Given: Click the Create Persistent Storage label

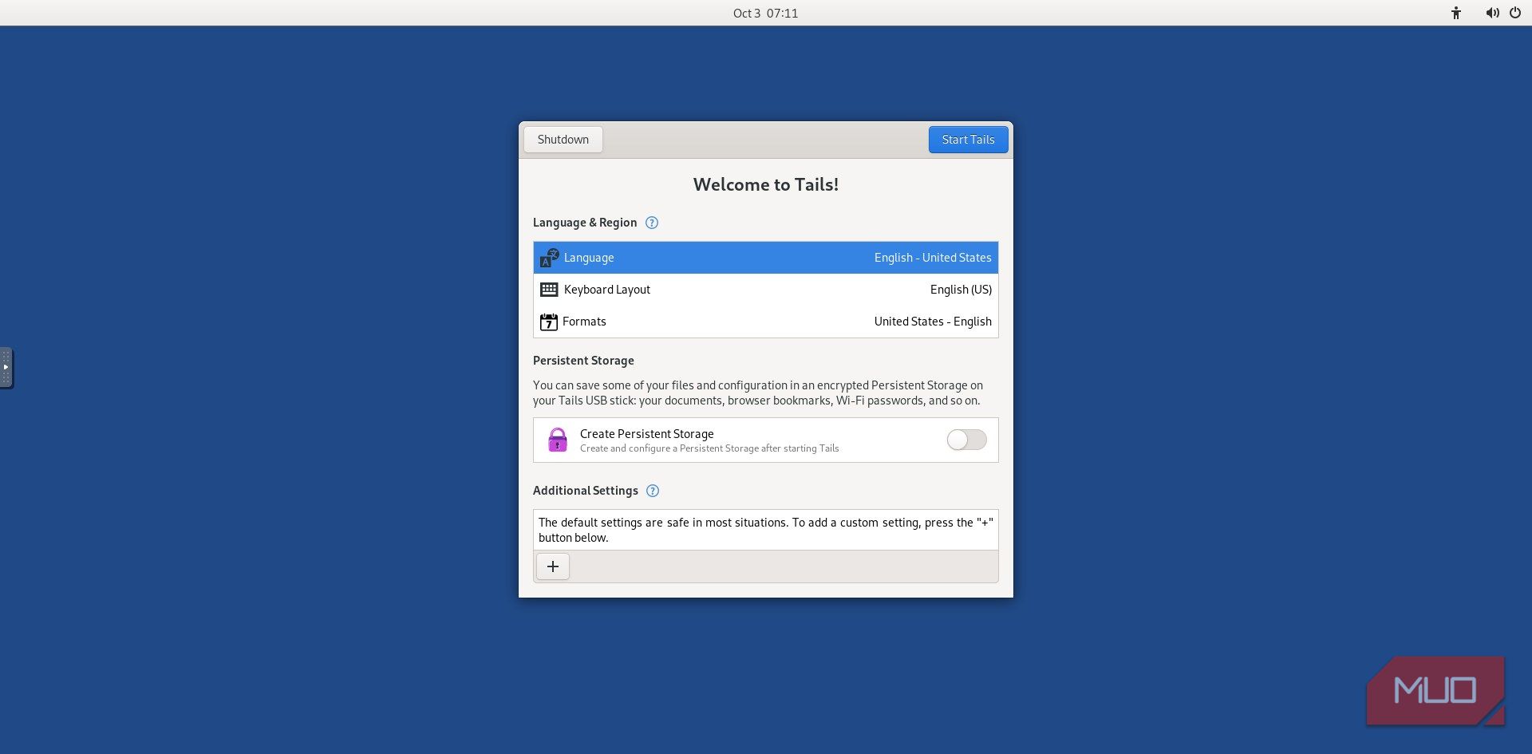Looking at the screenshot, I should click(x=647, y=434).
